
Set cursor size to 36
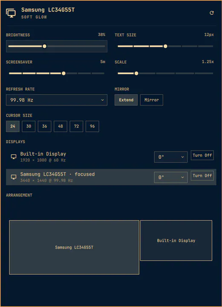pos(45,126)
